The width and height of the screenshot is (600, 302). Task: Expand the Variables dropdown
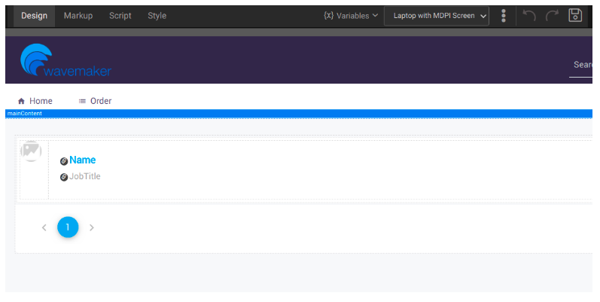tap(351, 15)
